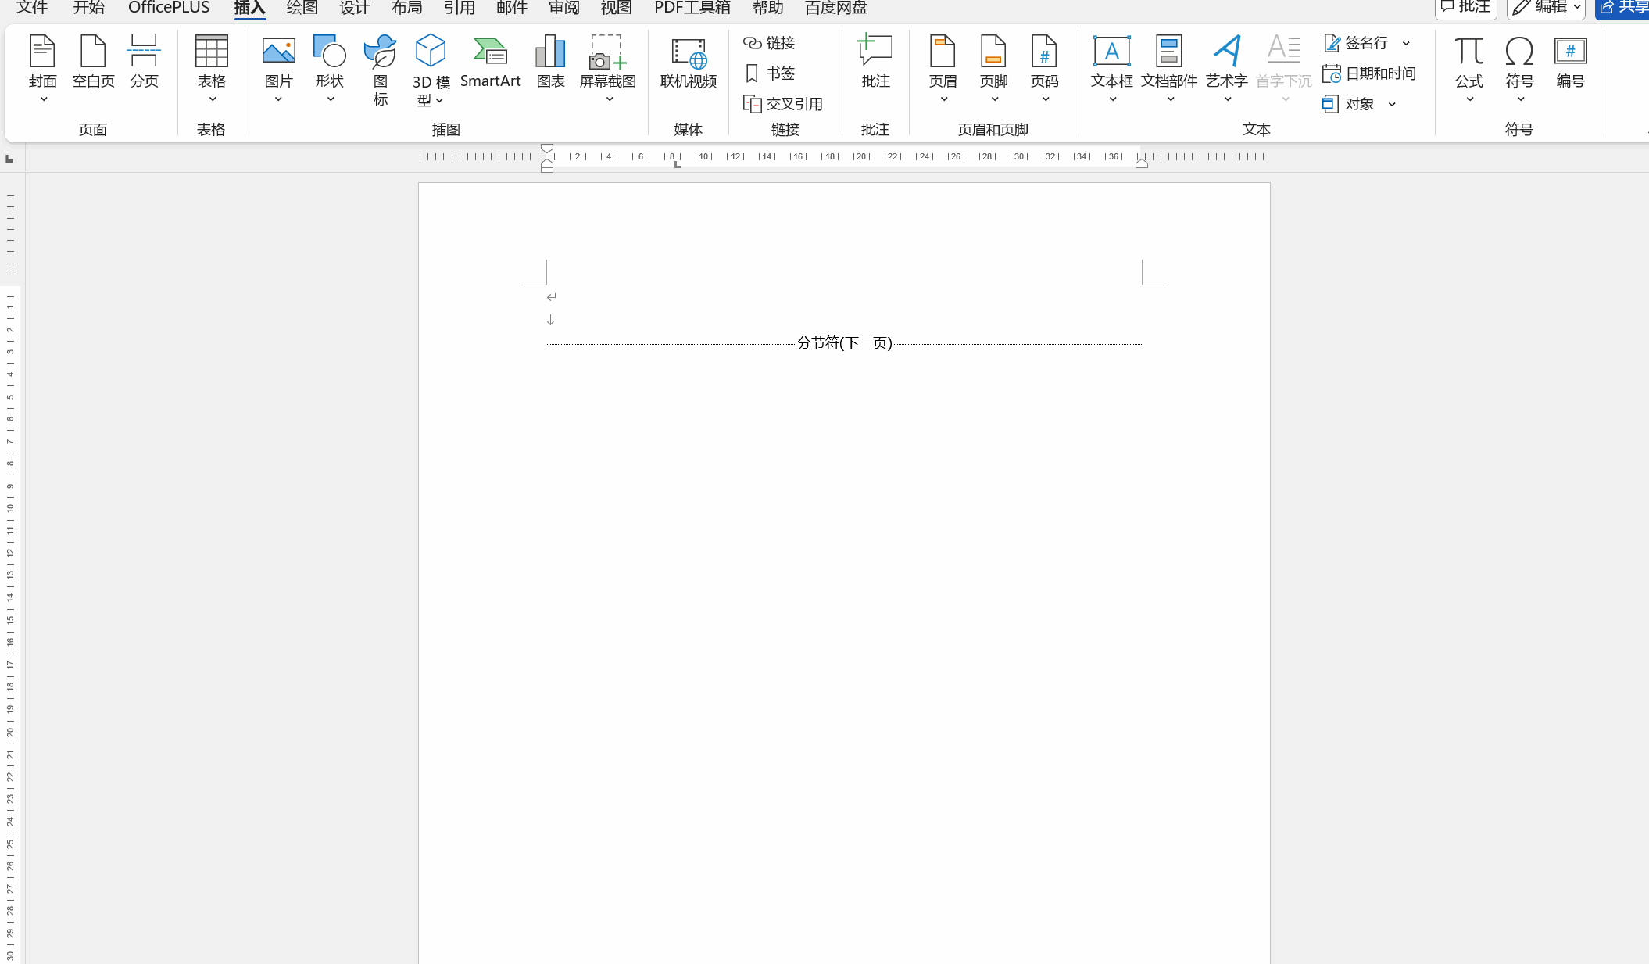Open the 屏幕截图 screenshot dropdown
This screenshot has width=1649, height=964.
(608, 99)
